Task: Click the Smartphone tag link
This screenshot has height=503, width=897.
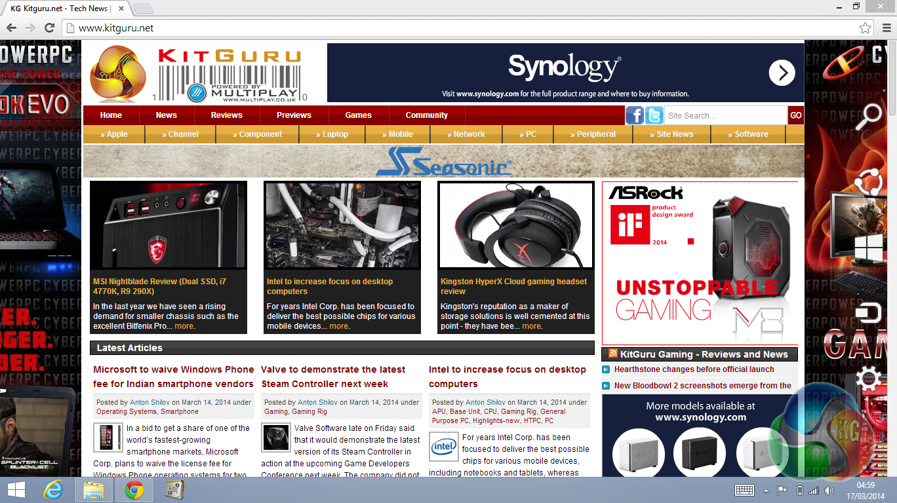Action: point(180,412)
